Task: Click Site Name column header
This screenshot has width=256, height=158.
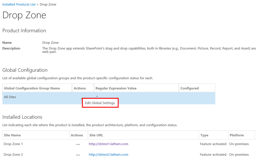Action: click(x=12, y=135)
